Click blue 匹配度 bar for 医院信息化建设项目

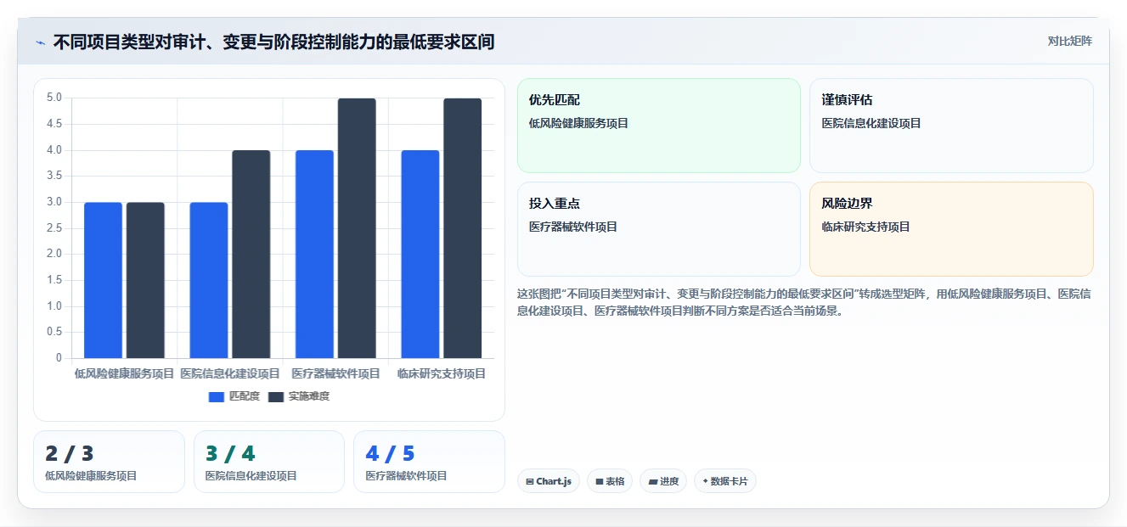click(x=209, y=280)
